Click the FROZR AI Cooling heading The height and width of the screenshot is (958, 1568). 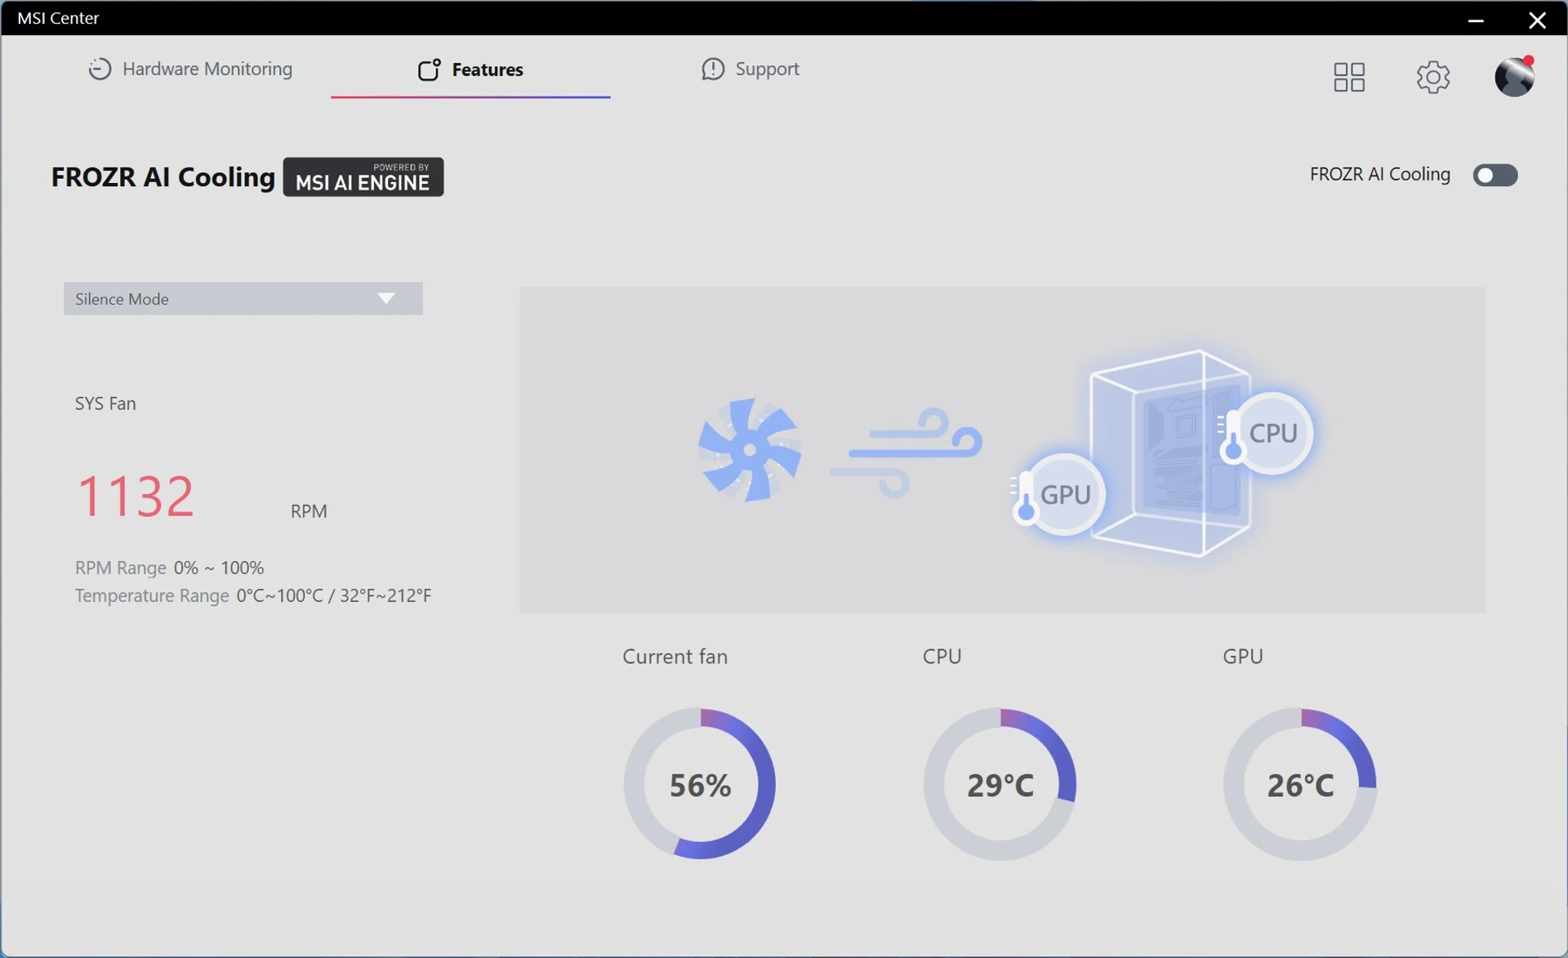pos(163,176)
